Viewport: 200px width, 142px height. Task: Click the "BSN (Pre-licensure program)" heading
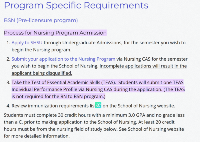point(41,20)
